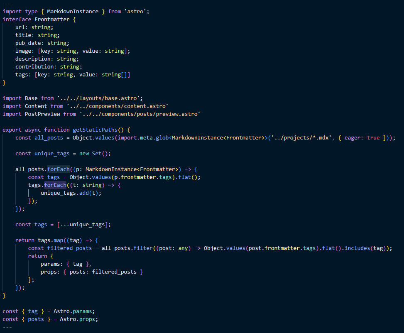Click the unique_tags.add(t) call
404x333 pixels.
[x=71, y=193]
